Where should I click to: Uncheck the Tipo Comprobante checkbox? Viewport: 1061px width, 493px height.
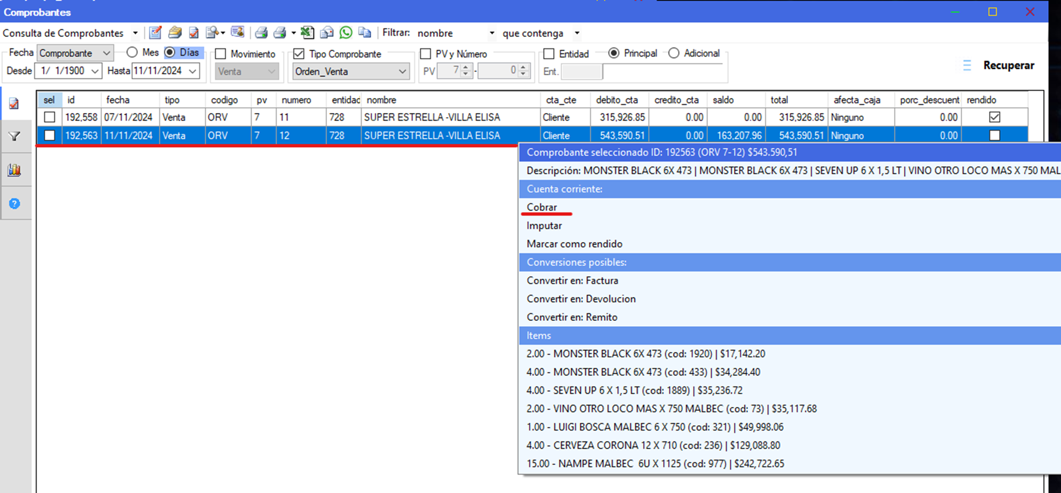coord(299,54)
